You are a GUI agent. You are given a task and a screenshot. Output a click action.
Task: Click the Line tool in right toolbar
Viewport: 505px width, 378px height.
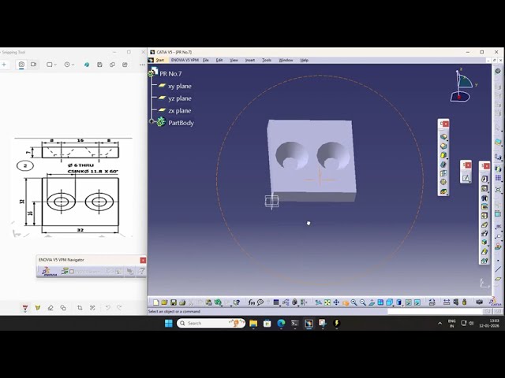(x=498, y=269)
